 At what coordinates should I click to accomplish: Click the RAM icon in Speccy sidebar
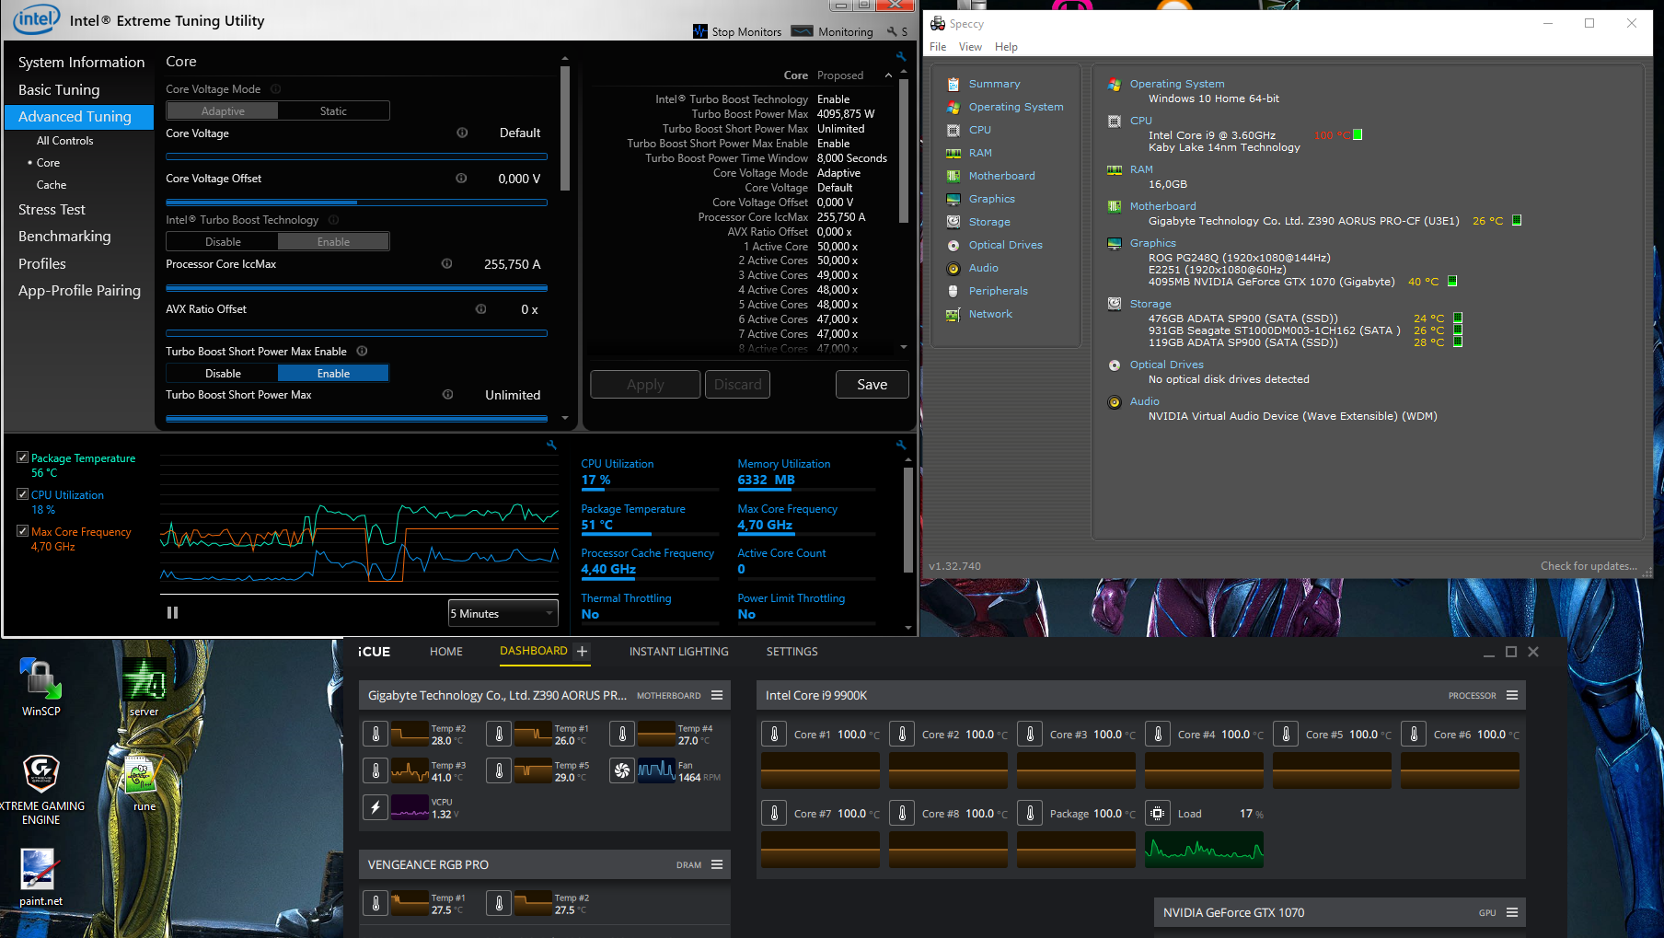(x=953, y=153)
